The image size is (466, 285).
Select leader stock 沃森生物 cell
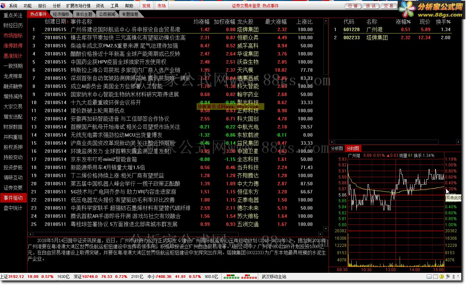point(248,62)
